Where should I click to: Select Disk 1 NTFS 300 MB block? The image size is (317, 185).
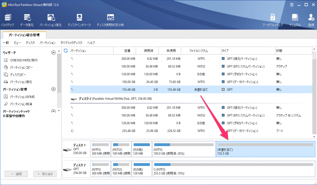[x=101, y=149]
